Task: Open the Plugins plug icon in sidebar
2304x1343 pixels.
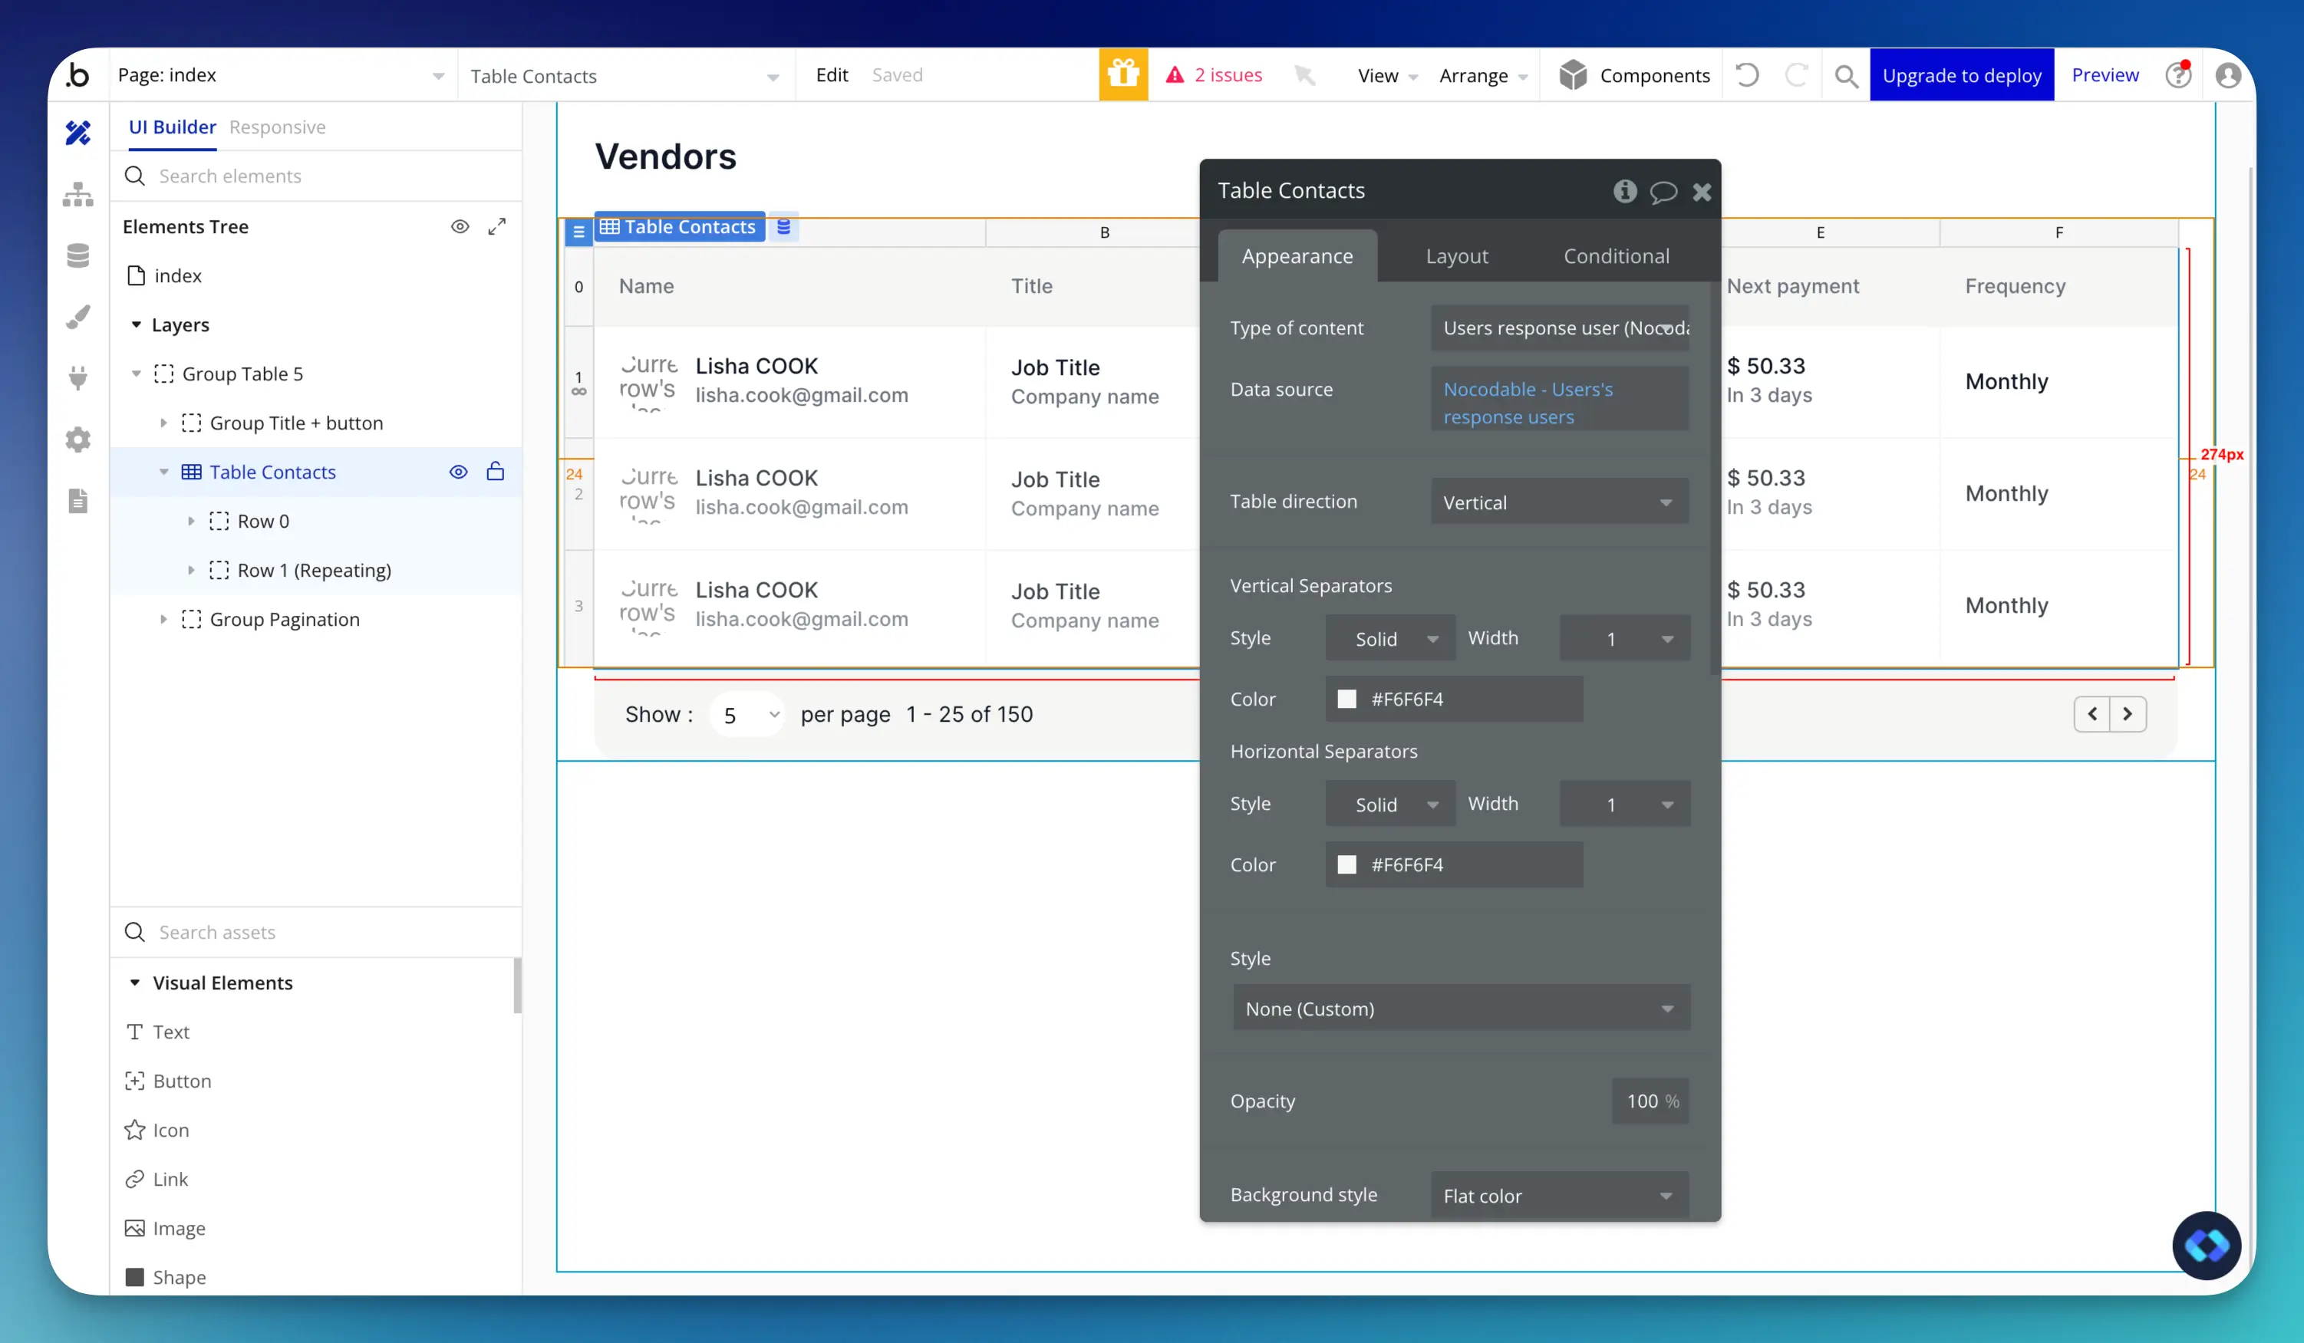Action: (78, 377)
